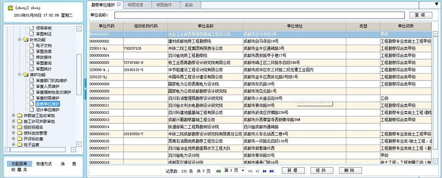Select the 功能菜单 panel tab
Image resolution: width=442 pixels, height=178 pixels.
(19, 164)
